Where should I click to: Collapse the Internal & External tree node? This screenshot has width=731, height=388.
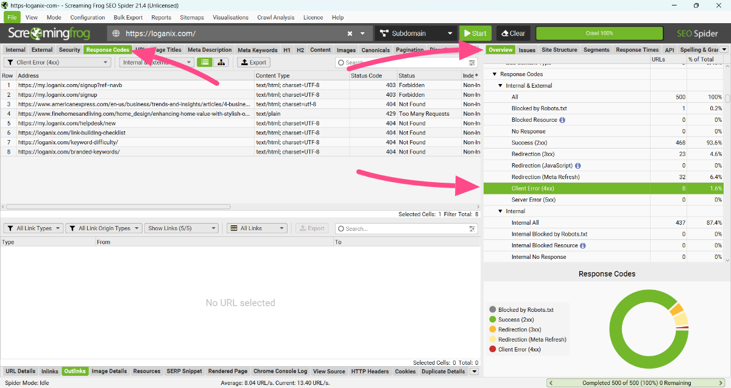(501, 86)
